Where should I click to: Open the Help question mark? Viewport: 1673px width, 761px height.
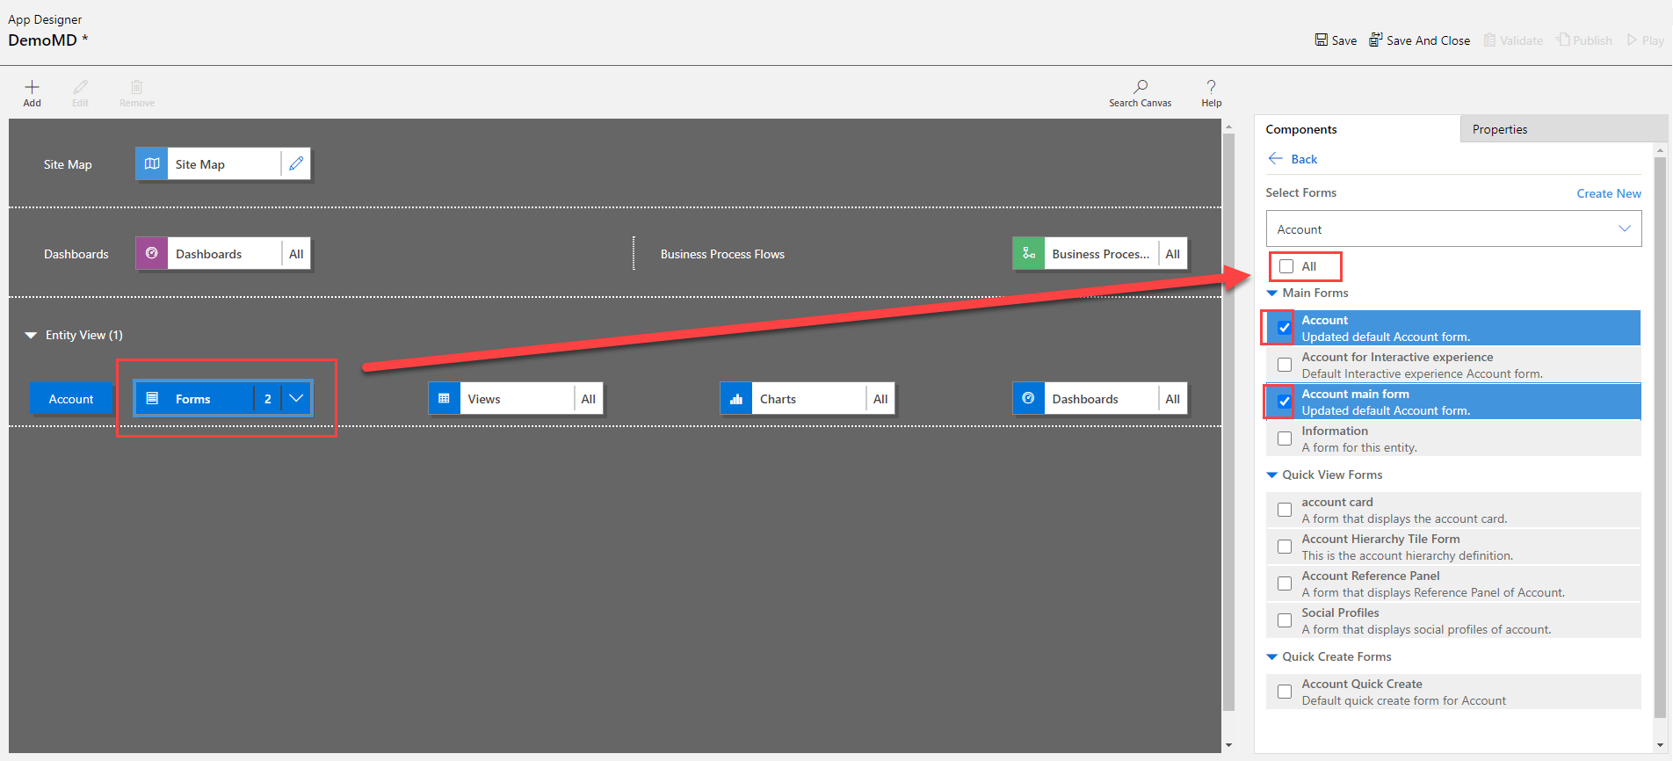tap(1212, 87)
